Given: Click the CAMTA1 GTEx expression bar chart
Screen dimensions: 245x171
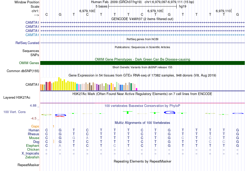Looking at the screenshot, I should coord(89,84).
